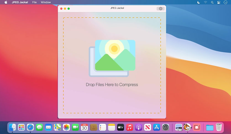The width and height of the screenshot is (231, 134).
Task: Launch Apple TV from the Dock
Action: click(120, 127)
